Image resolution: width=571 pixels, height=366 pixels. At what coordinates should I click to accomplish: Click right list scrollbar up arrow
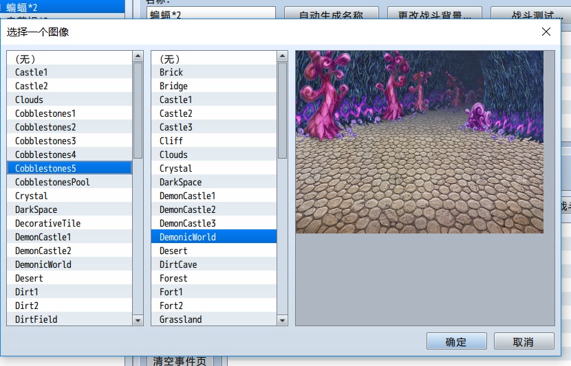pos(282,56)
